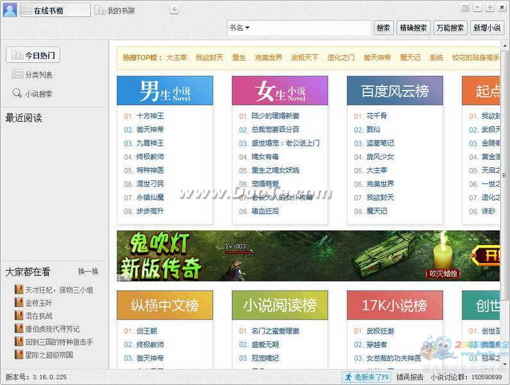510x385 pixels.
Task: Click the 新增小说 button
Action: tap(487, 28)
